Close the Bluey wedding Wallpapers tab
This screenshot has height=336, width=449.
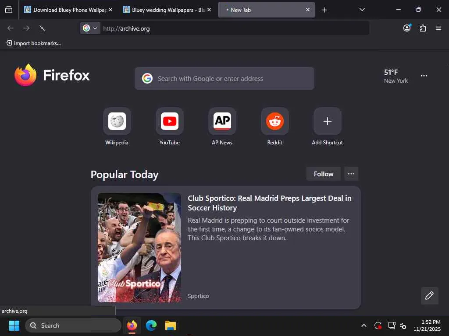point(209,10)
